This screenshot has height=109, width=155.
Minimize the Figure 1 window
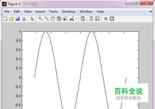pyautogui.click(x=129, y=3)
